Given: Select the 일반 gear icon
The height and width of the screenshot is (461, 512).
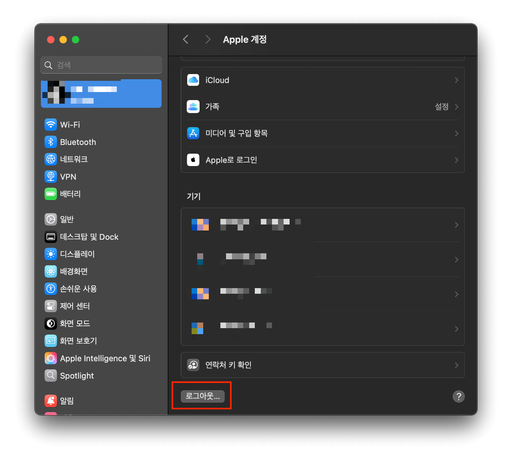Looking at the screenshot, I should (51, 219).
